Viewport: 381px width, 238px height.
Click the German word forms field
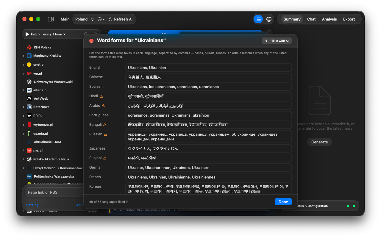(208, 167)
